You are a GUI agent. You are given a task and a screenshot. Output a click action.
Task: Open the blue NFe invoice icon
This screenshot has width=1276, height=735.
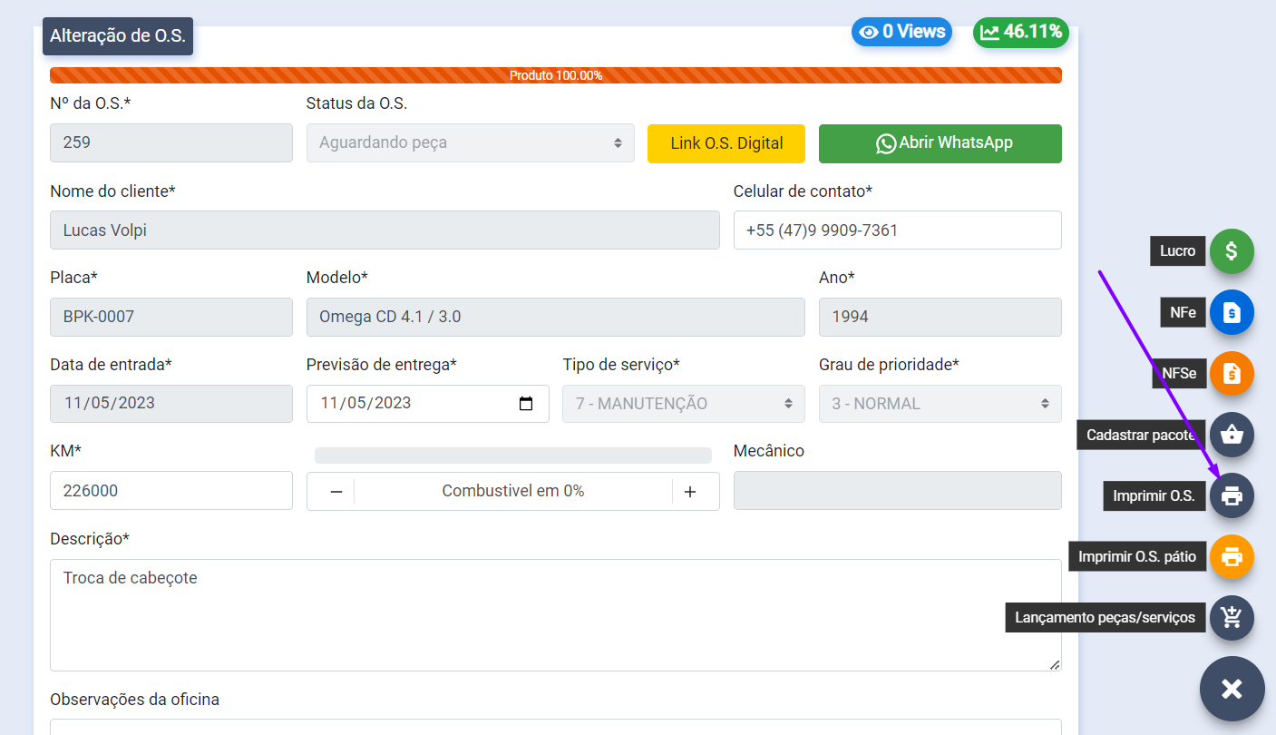[x=1231, y=313]
